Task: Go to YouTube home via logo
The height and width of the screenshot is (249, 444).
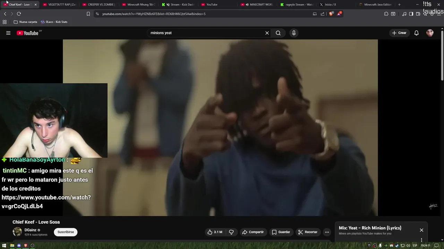Action: pyautogui.click(x=27, y=33)
